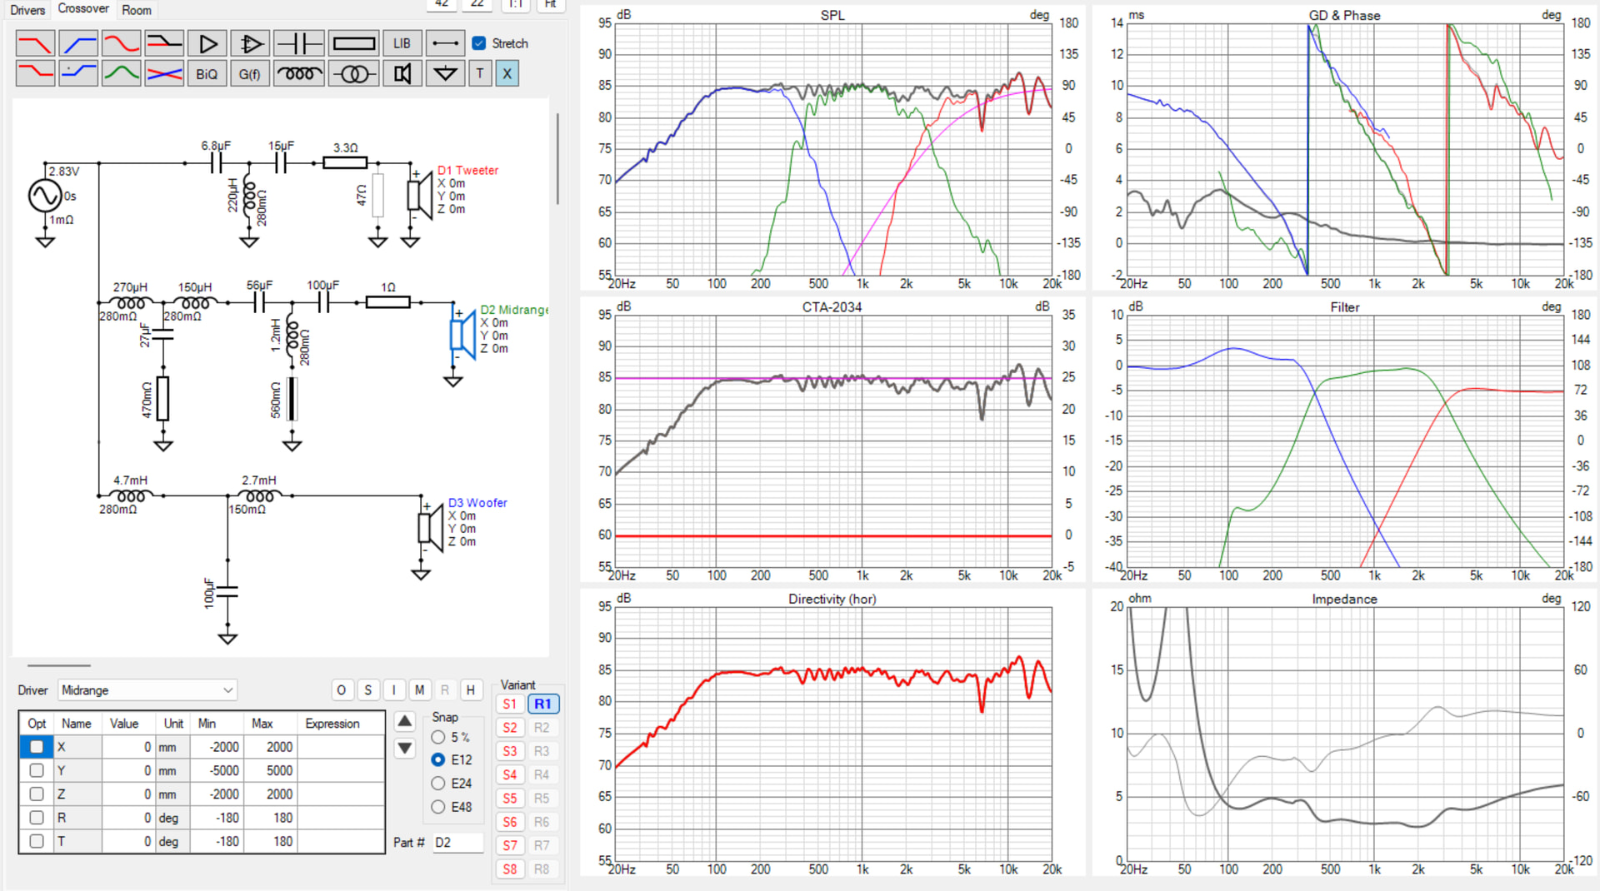This screenshot has height=891, width=1600.
Task: Select the inductor coil component tool
Action: tap(299, 74)
